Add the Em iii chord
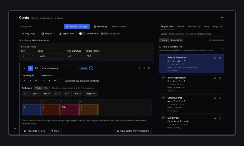Screen dimensions: 244x146 pyautogui.click(x=47, y=94)
